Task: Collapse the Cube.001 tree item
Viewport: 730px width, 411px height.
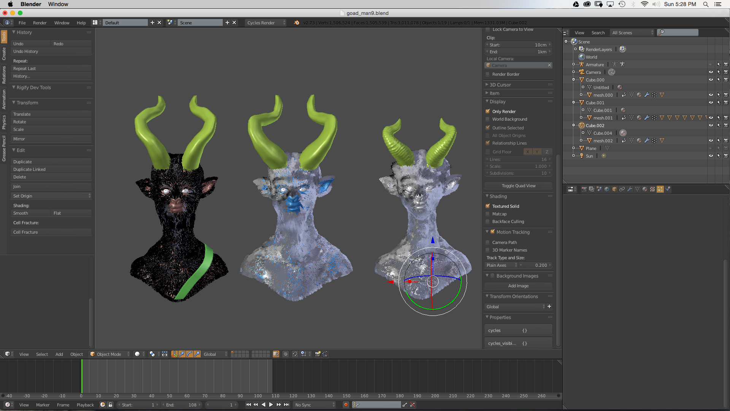Action: tap(574, 103)
